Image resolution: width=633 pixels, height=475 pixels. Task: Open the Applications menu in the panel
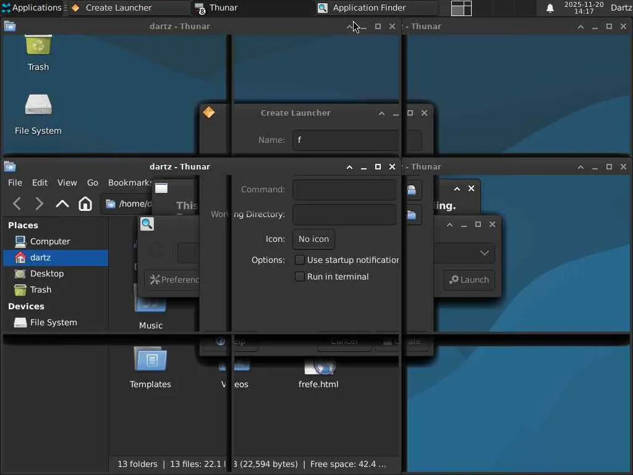point(32,7)
